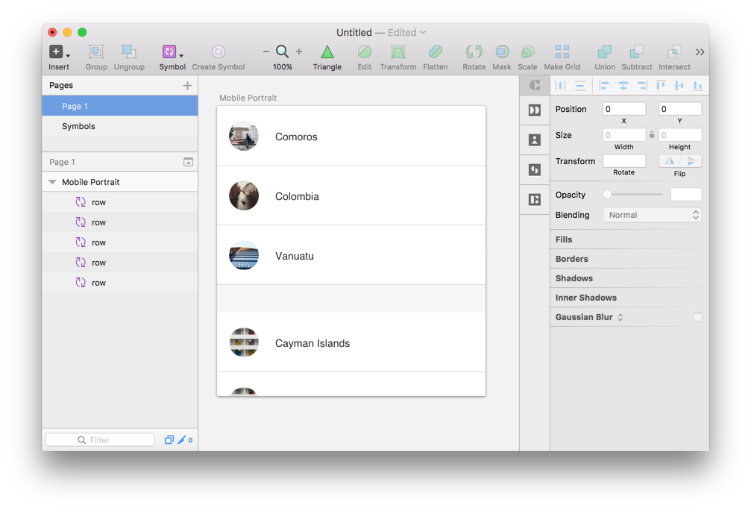Viewport: 751px width, 511px height.
Task: Click the person inspector side tab icon
Action: [x=535, y=139]
